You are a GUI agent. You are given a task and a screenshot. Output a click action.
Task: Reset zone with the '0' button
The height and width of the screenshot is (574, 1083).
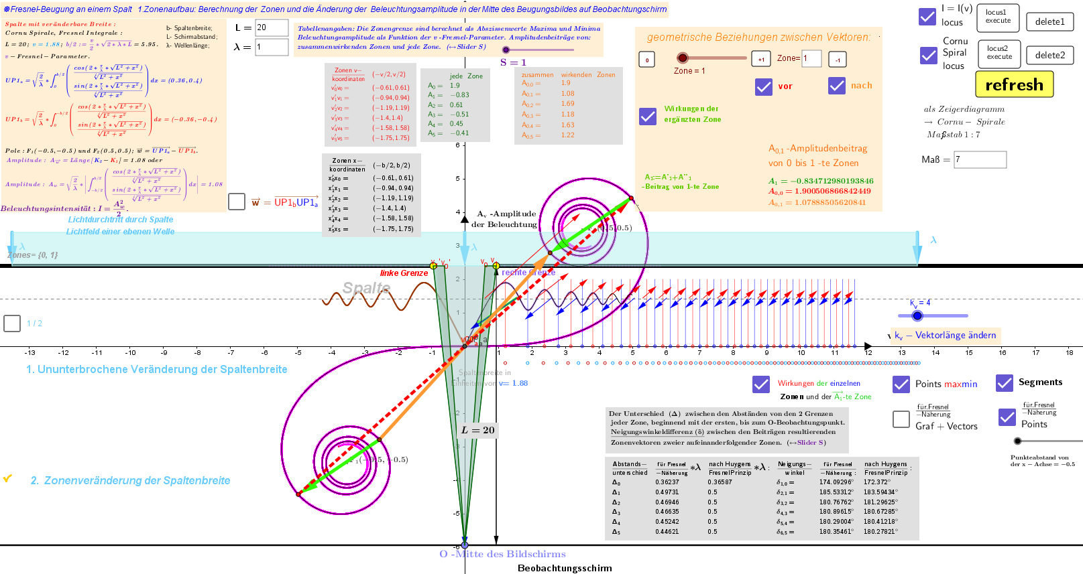tap(647, 60)
